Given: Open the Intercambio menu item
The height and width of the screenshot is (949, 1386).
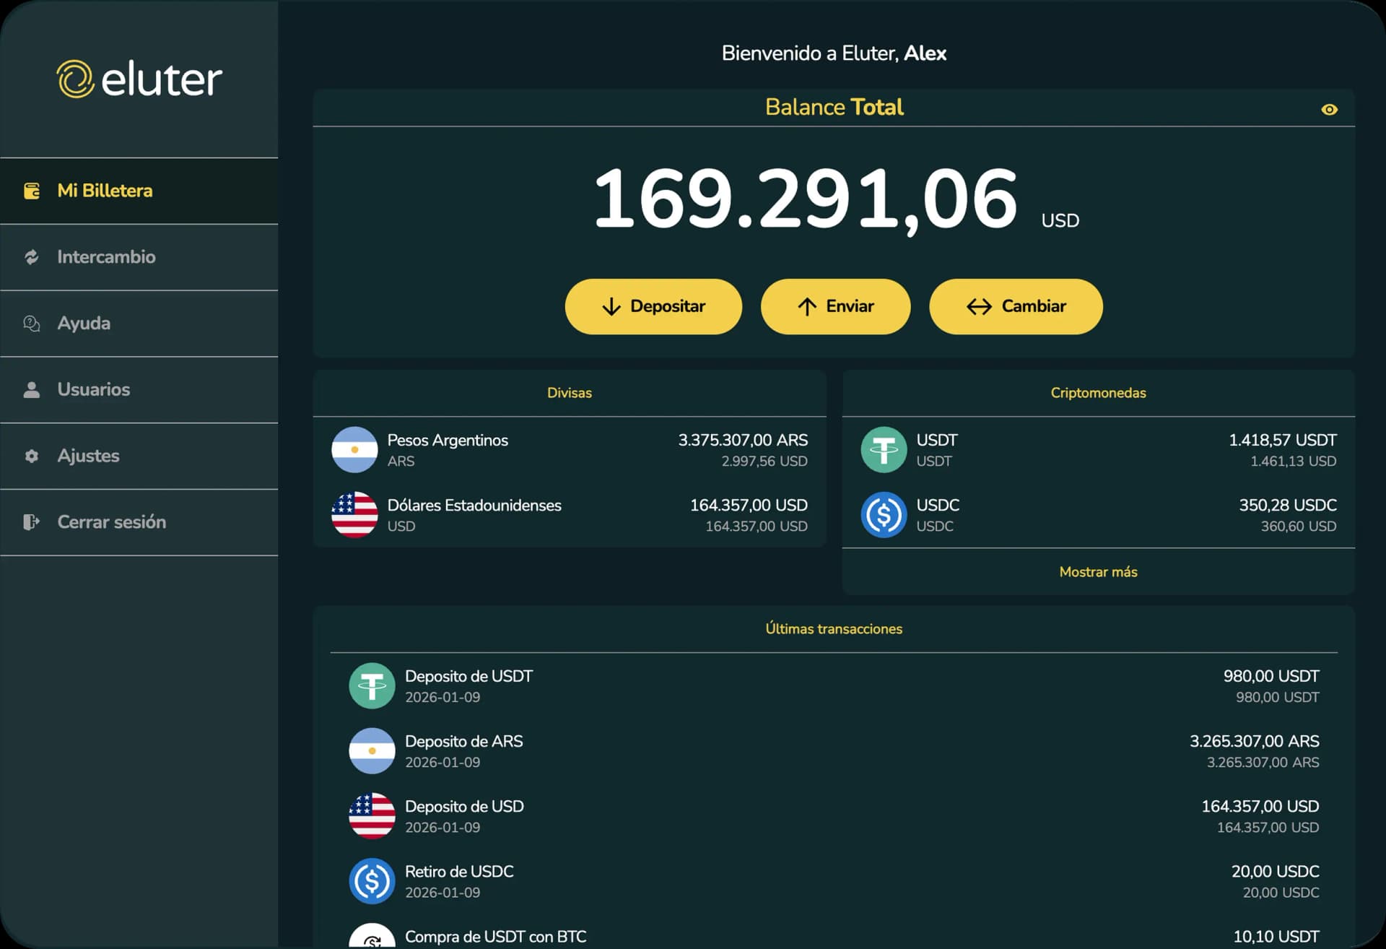Looking at the screenshot, I should 106,257.
